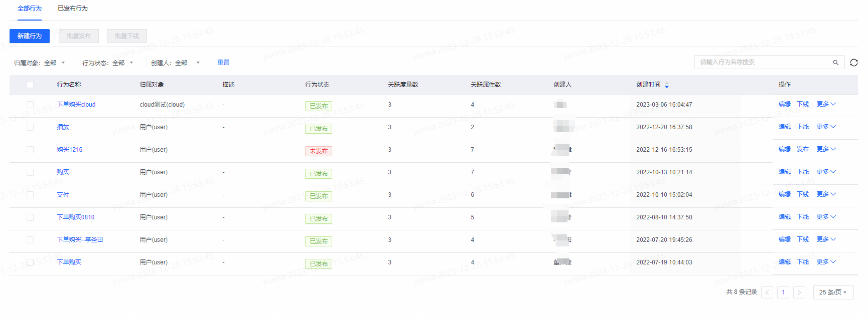Expand 更多 for 播放 row
This screenshot has width=868, height=319.
[826, 127]
